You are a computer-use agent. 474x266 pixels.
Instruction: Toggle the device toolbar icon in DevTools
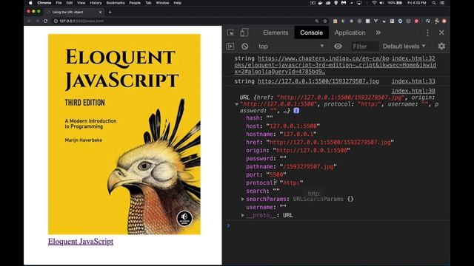pyautogui.click(x=244, y=33)
